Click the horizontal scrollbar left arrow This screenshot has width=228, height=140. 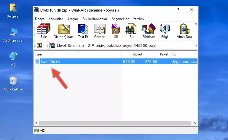(x=36, y=123)
